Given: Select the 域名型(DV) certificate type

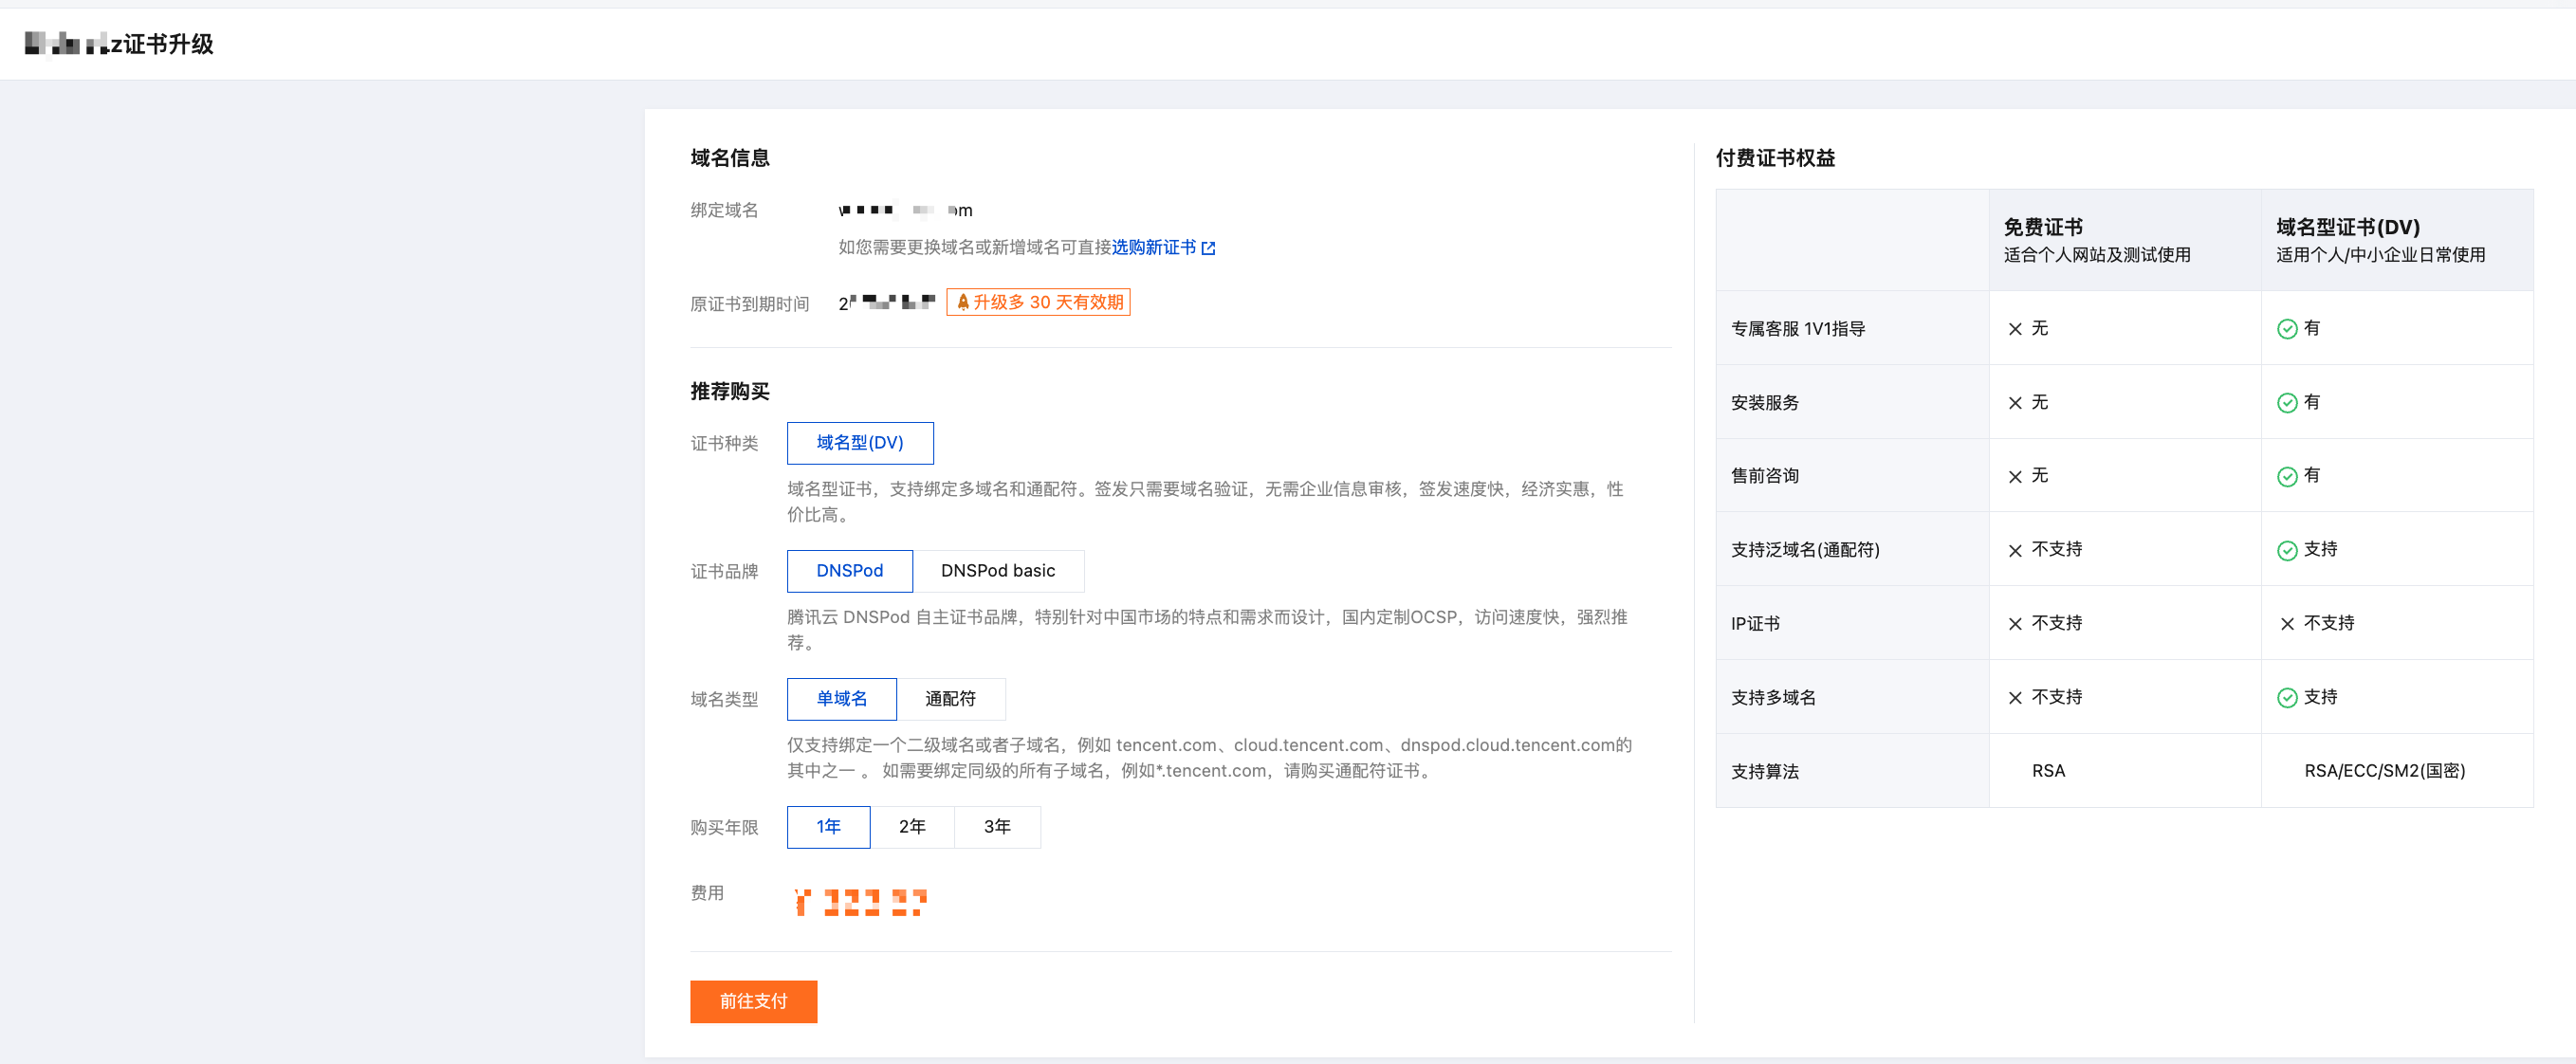Looking at the screenshot, I should tap(859, 443).
